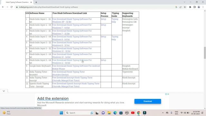Open Windows XP 32 Bit download link

[x=72, y=20]
